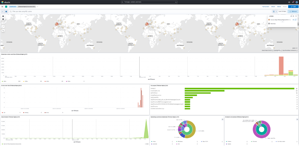Toggle Linux in the OS breakdown legend
This screenshot has height=146, width=299.
tap(154, 141)
